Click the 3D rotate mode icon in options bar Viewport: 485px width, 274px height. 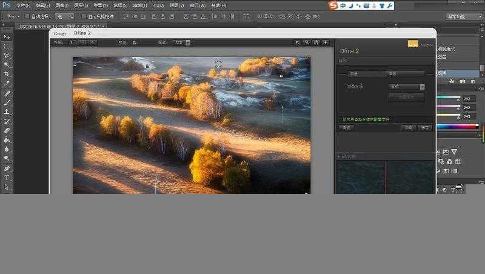coord(282,16)
